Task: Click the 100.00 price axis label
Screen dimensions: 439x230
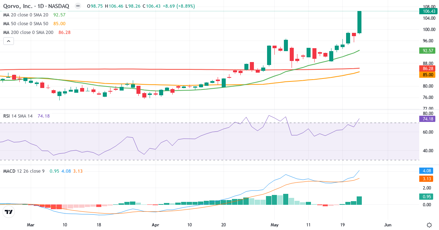Action: pyautogui.click(x=428, y=30)
